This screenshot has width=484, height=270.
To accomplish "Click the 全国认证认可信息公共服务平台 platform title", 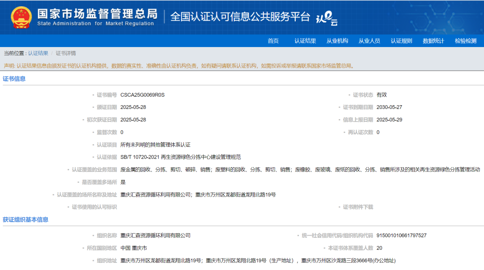I will click(240, 17).
